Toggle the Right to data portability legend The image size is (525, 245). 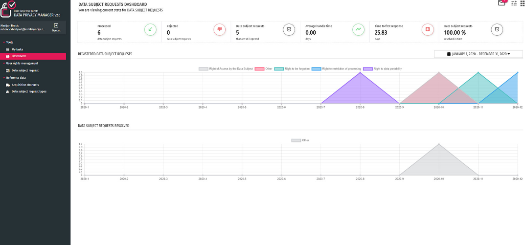coord(383,68)
